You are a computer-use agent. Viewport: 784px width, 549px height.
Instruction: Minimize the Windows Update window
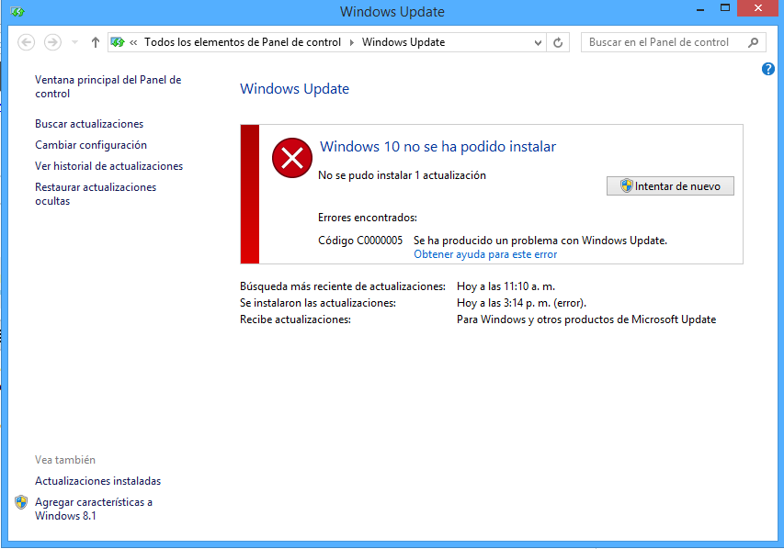coord(700,9)
